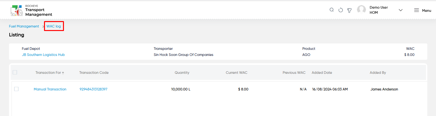Viewport: 436px width, 116px height.
Task: Expand the Demo User dropdown chevron
Action: click(x=401, y=10)
